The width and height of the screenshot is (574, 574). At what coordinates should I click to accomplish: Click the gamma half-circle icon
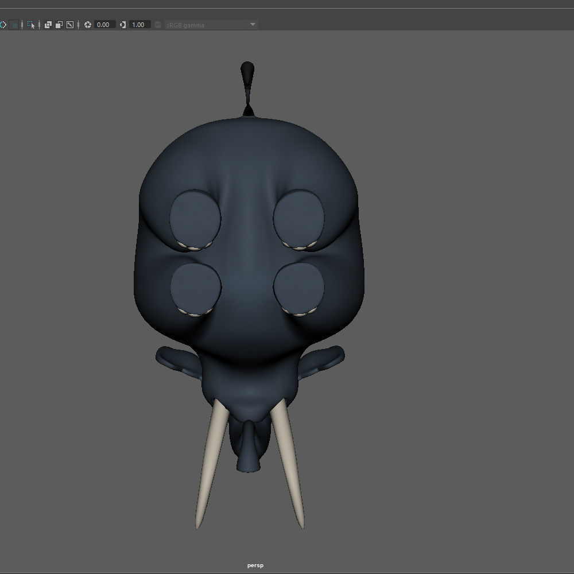coord(123,25)
